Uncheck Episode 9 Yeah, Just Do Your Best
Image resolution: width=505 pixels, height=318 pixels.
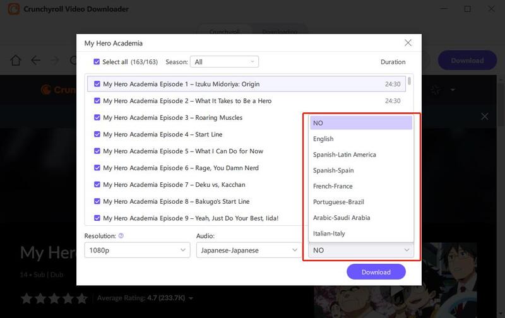[x=97, y=218]
